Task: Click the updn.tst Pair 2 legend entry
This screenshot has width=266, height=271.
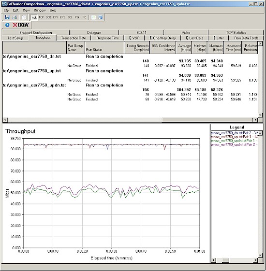Action: [x=235, y=144]
